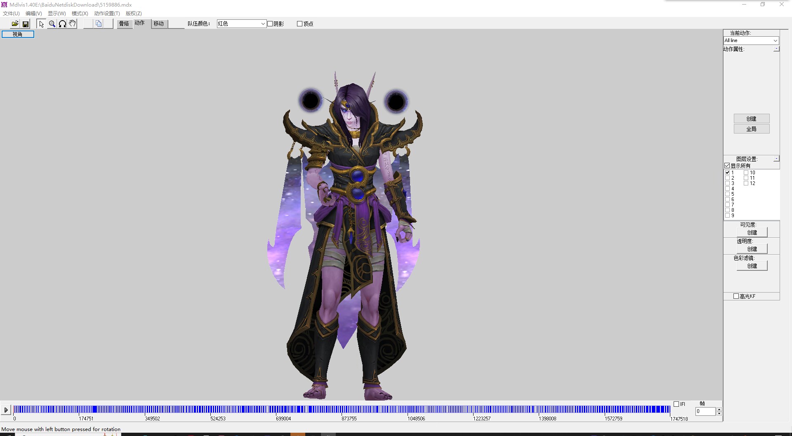This screenshot has width=792, height=436.
Task: Toggle the IFI checkbox near timeline
Action: point(676,404)
